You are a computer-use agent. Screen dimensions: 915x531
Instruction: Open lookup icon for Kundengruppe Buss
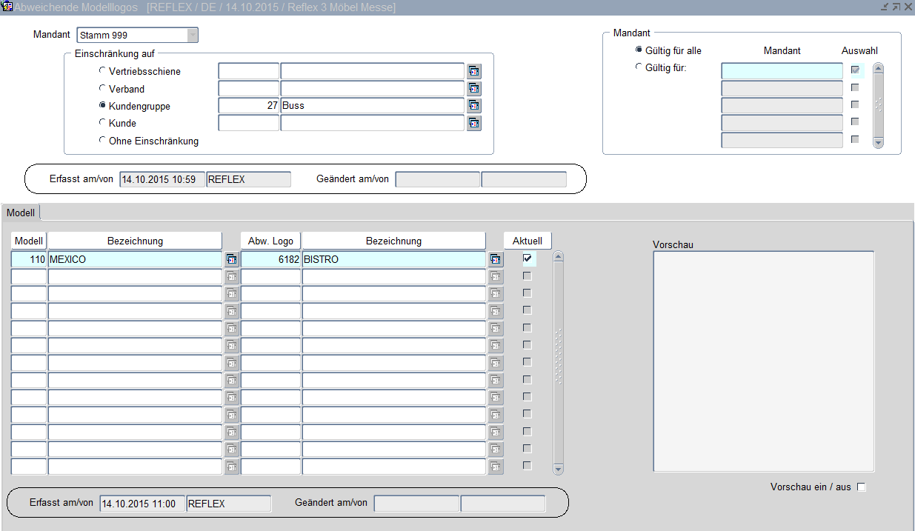[474, 106]
